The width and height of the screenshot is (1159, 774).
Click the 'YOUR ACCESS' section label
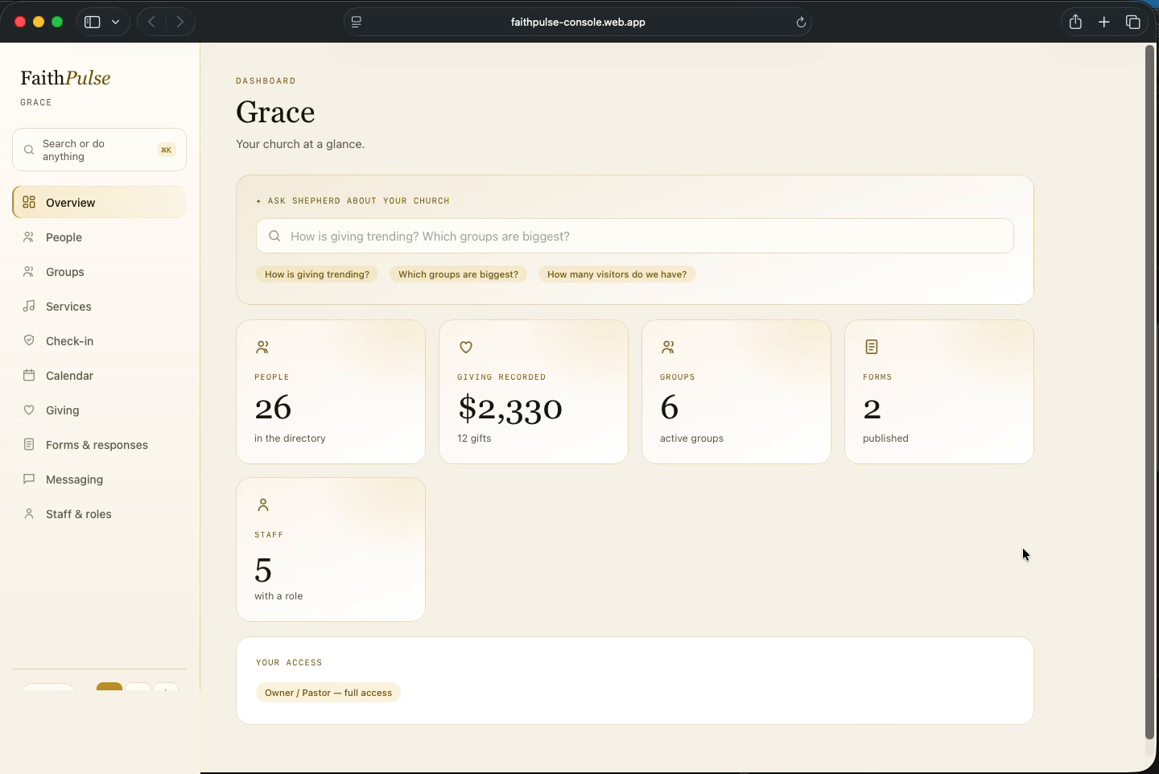coord(289,663)
